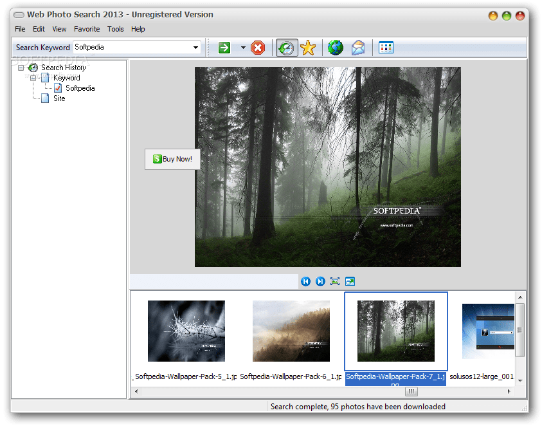The image size is (542, 426).
Task: Open the Help menu
Action: point(138,29)
